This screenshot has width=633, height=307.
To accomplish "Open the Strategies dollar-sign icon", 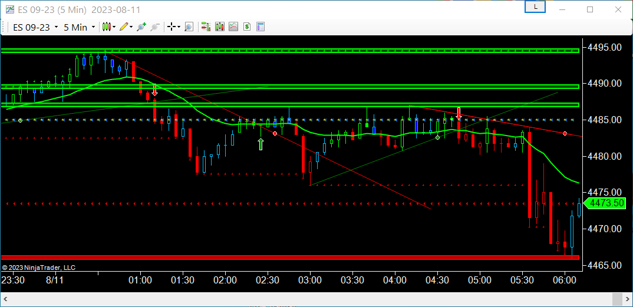I will pos(247,27).
